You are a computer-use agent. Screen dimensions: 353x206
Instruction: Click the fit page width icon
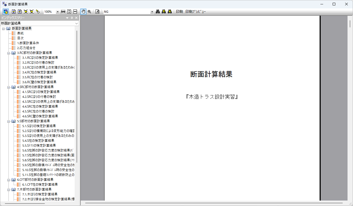point(75,12)
